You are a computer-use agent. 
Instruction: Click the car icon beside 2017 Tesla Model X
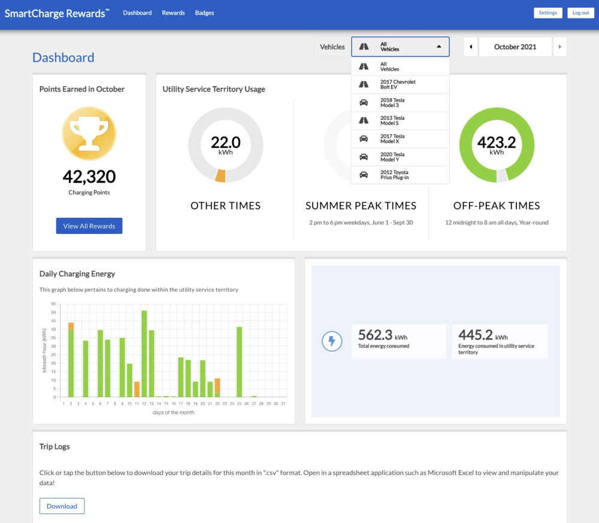(x=364, y=139)
